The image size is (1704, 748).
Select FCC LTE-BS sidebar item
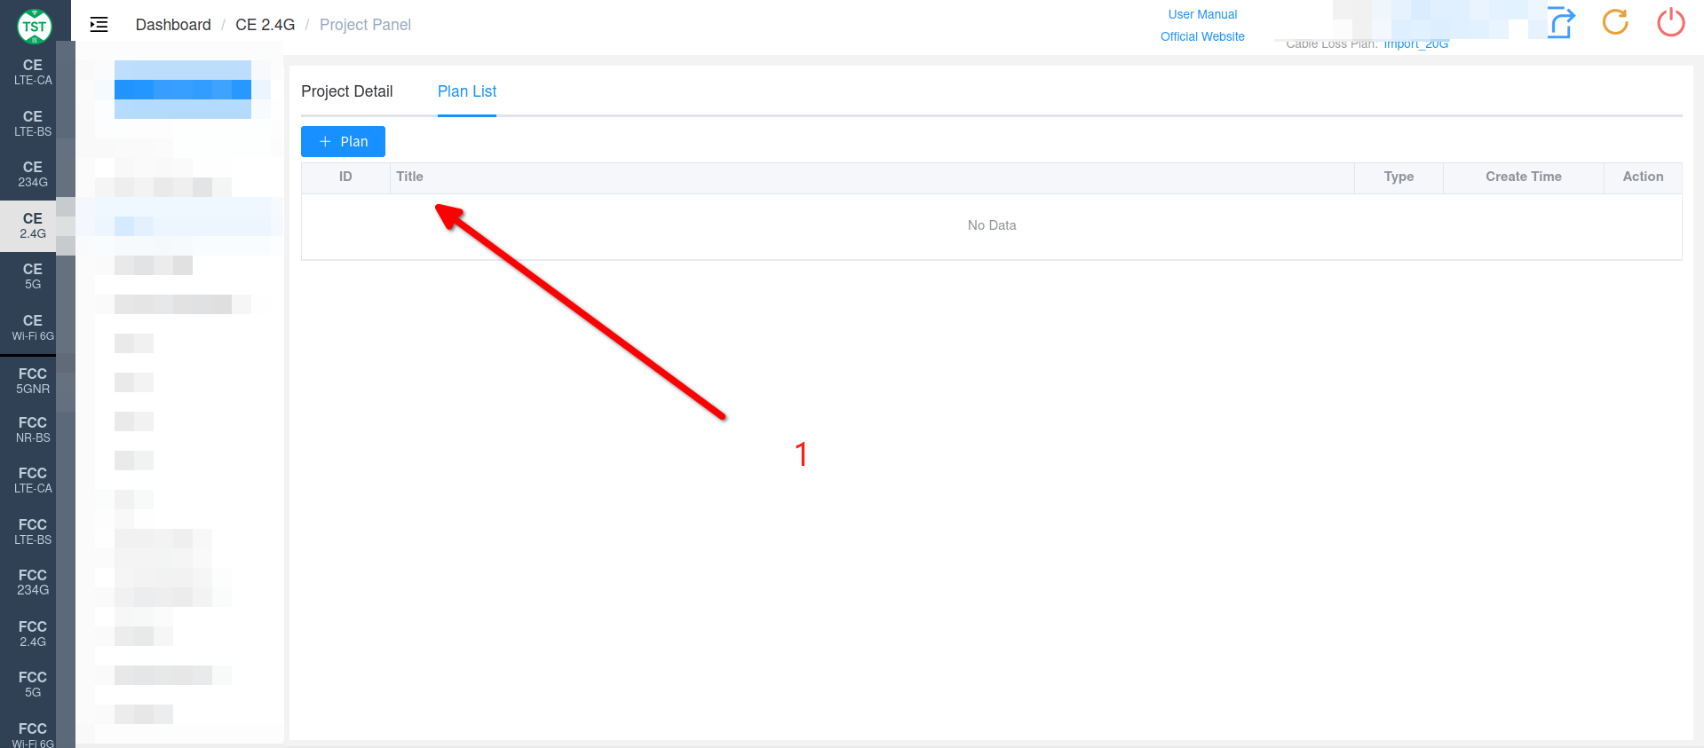pyautogui.click(x=33, y=531)
